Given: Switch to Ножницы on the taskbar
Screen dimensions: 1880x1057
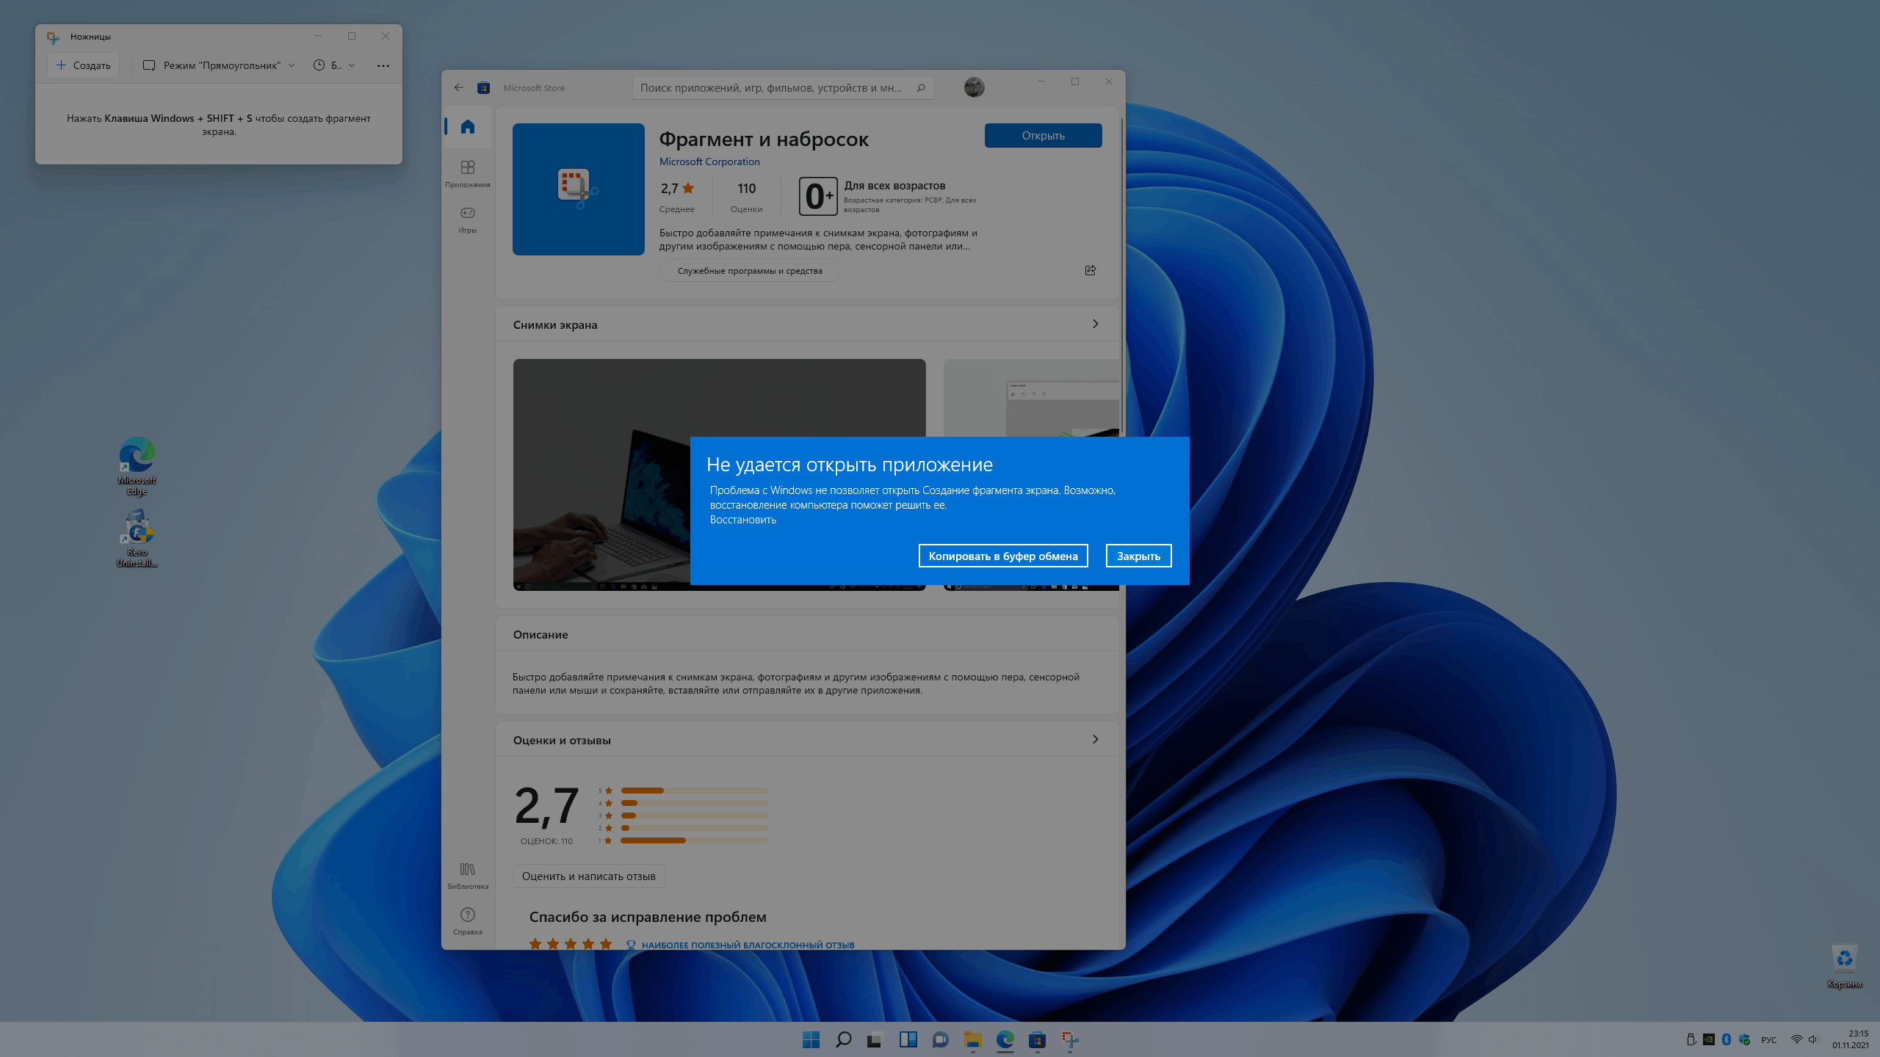Looking at the screenshot, I should (1069, 1039).
